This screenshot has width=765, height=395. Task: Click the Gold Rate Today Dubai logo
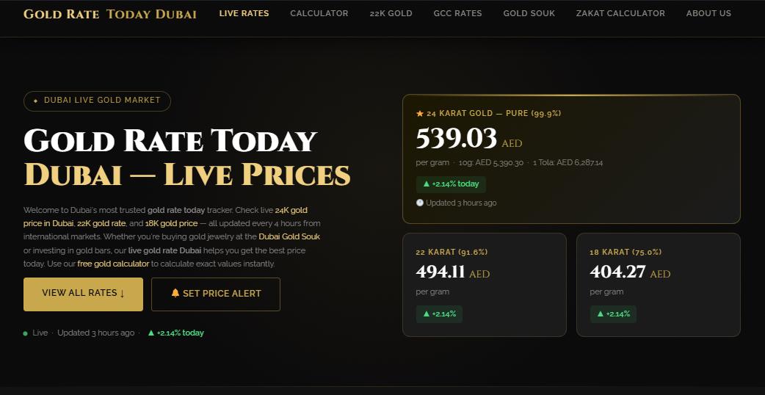pyautogui.click(x=110, y=14)
